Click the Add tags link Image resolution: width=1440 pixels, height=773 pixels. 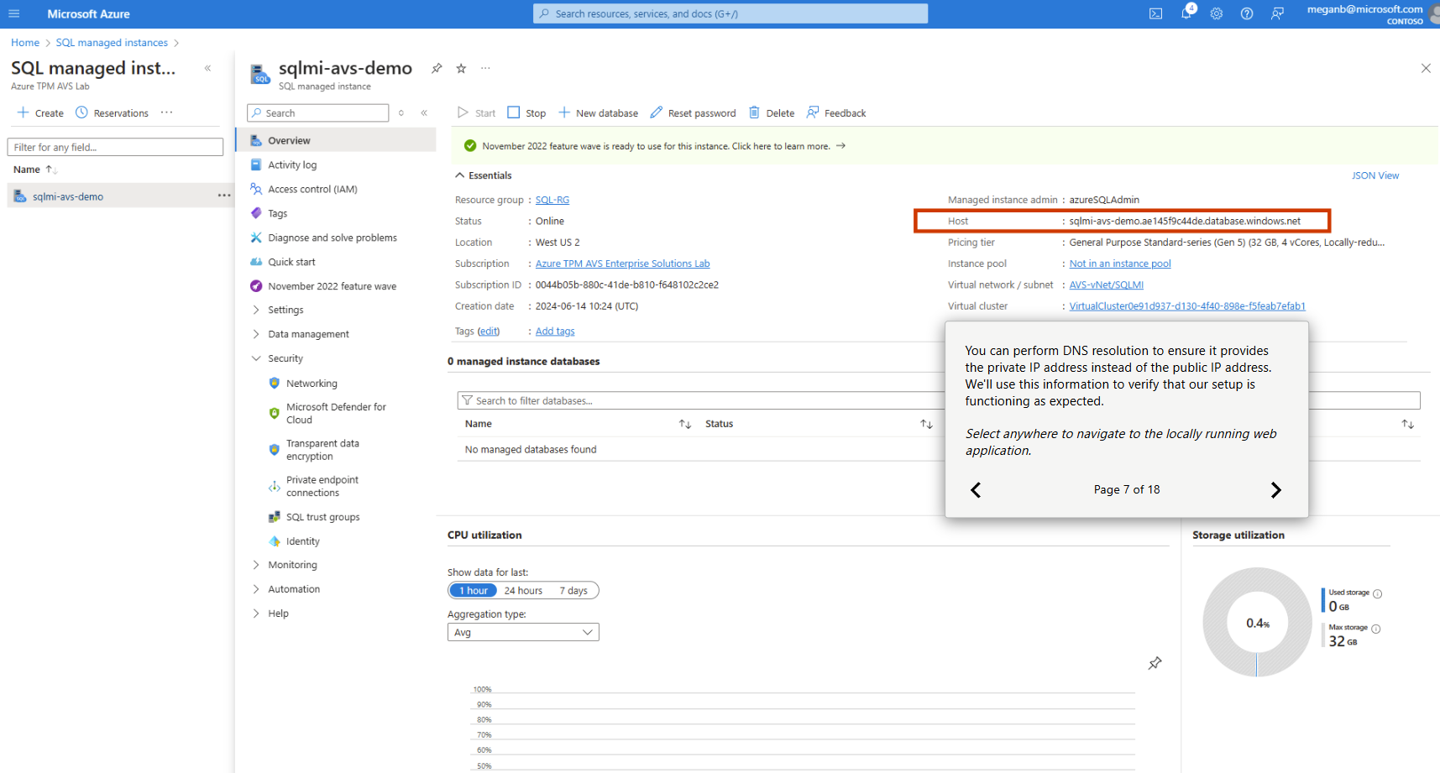[555, 331]
